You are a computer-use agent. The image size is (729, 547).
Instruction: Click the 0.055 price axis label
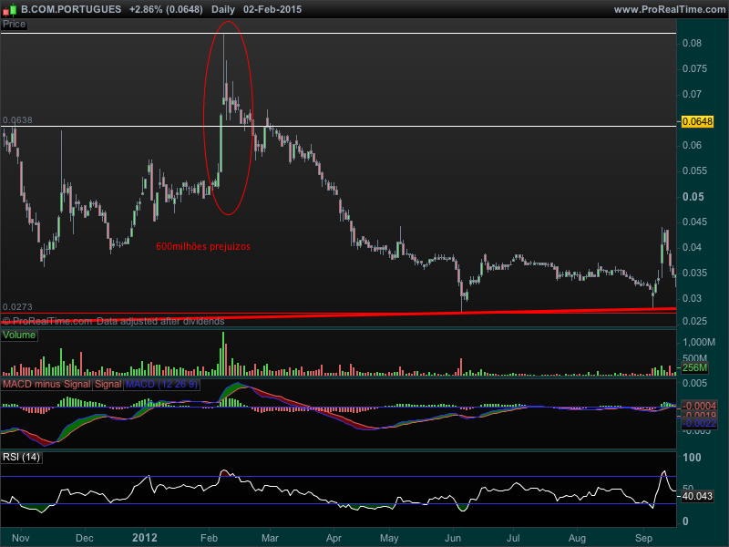(694, 171)
